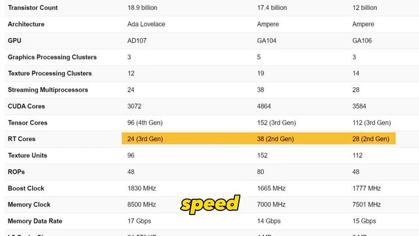Select the 4864 CUDA Cores value
The image size is (419, 236).
click(264, 106)
